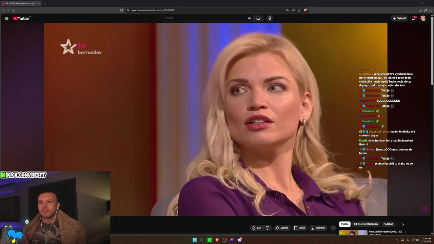Open the on-screen keyboard in the search box

250,18
